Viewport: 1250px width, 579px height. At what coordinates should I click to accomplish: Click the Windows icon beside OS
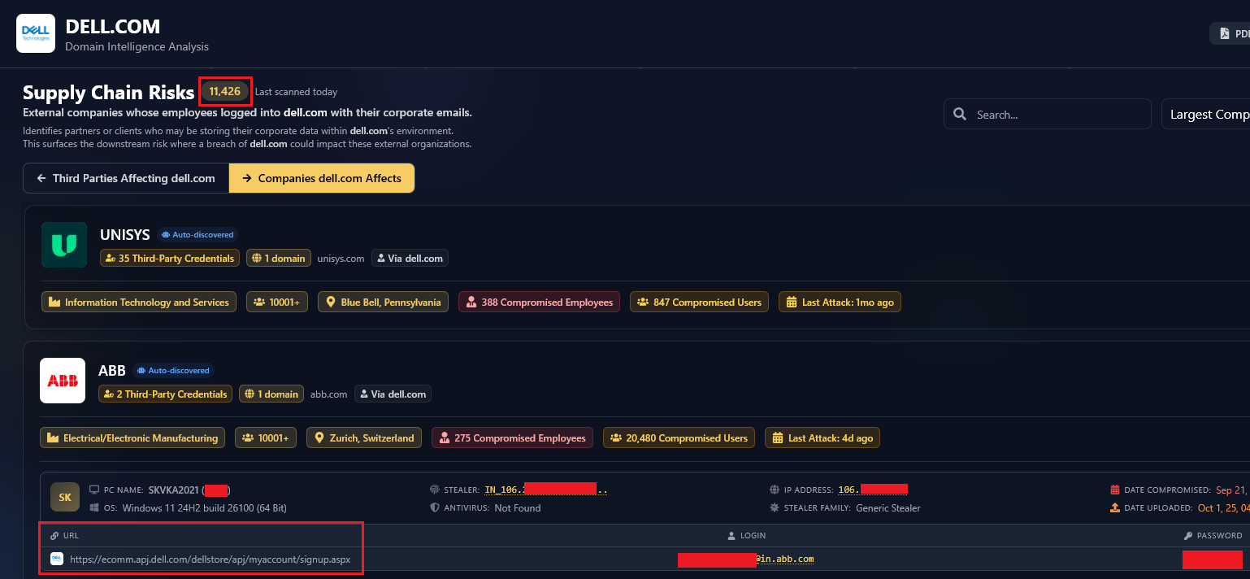94,508
